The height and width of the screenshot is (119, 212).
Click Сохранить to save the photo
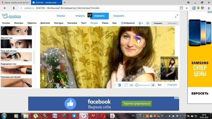point(119,16)
